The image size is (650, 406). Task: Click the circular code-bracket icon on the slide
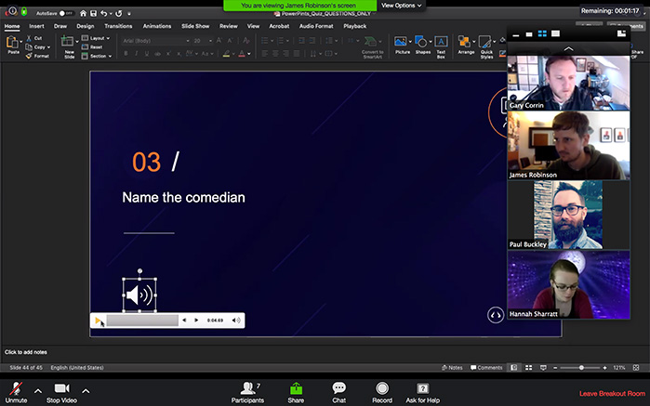pos(496,315)
